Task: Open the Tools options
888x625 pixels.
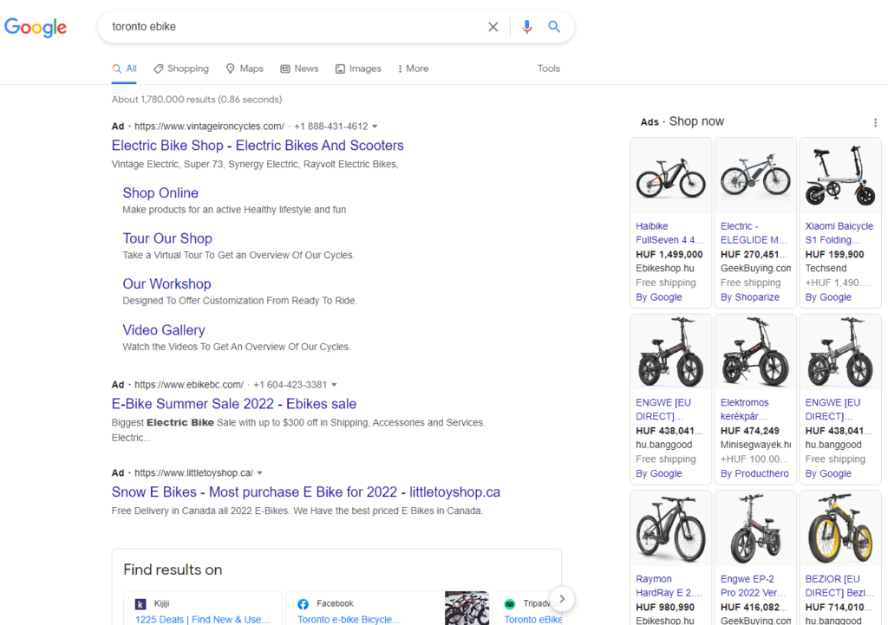Action: 549,68
